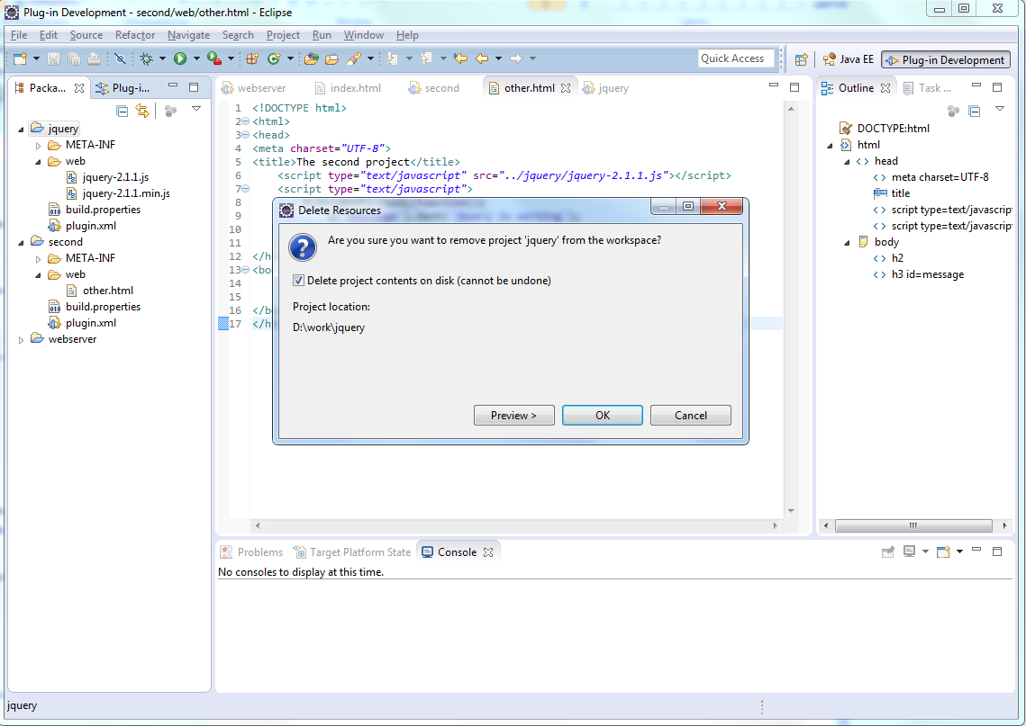The width and height of the screenshot is (1026, 726).
Task: Open the File menu
Action: [x=19, y=34]
